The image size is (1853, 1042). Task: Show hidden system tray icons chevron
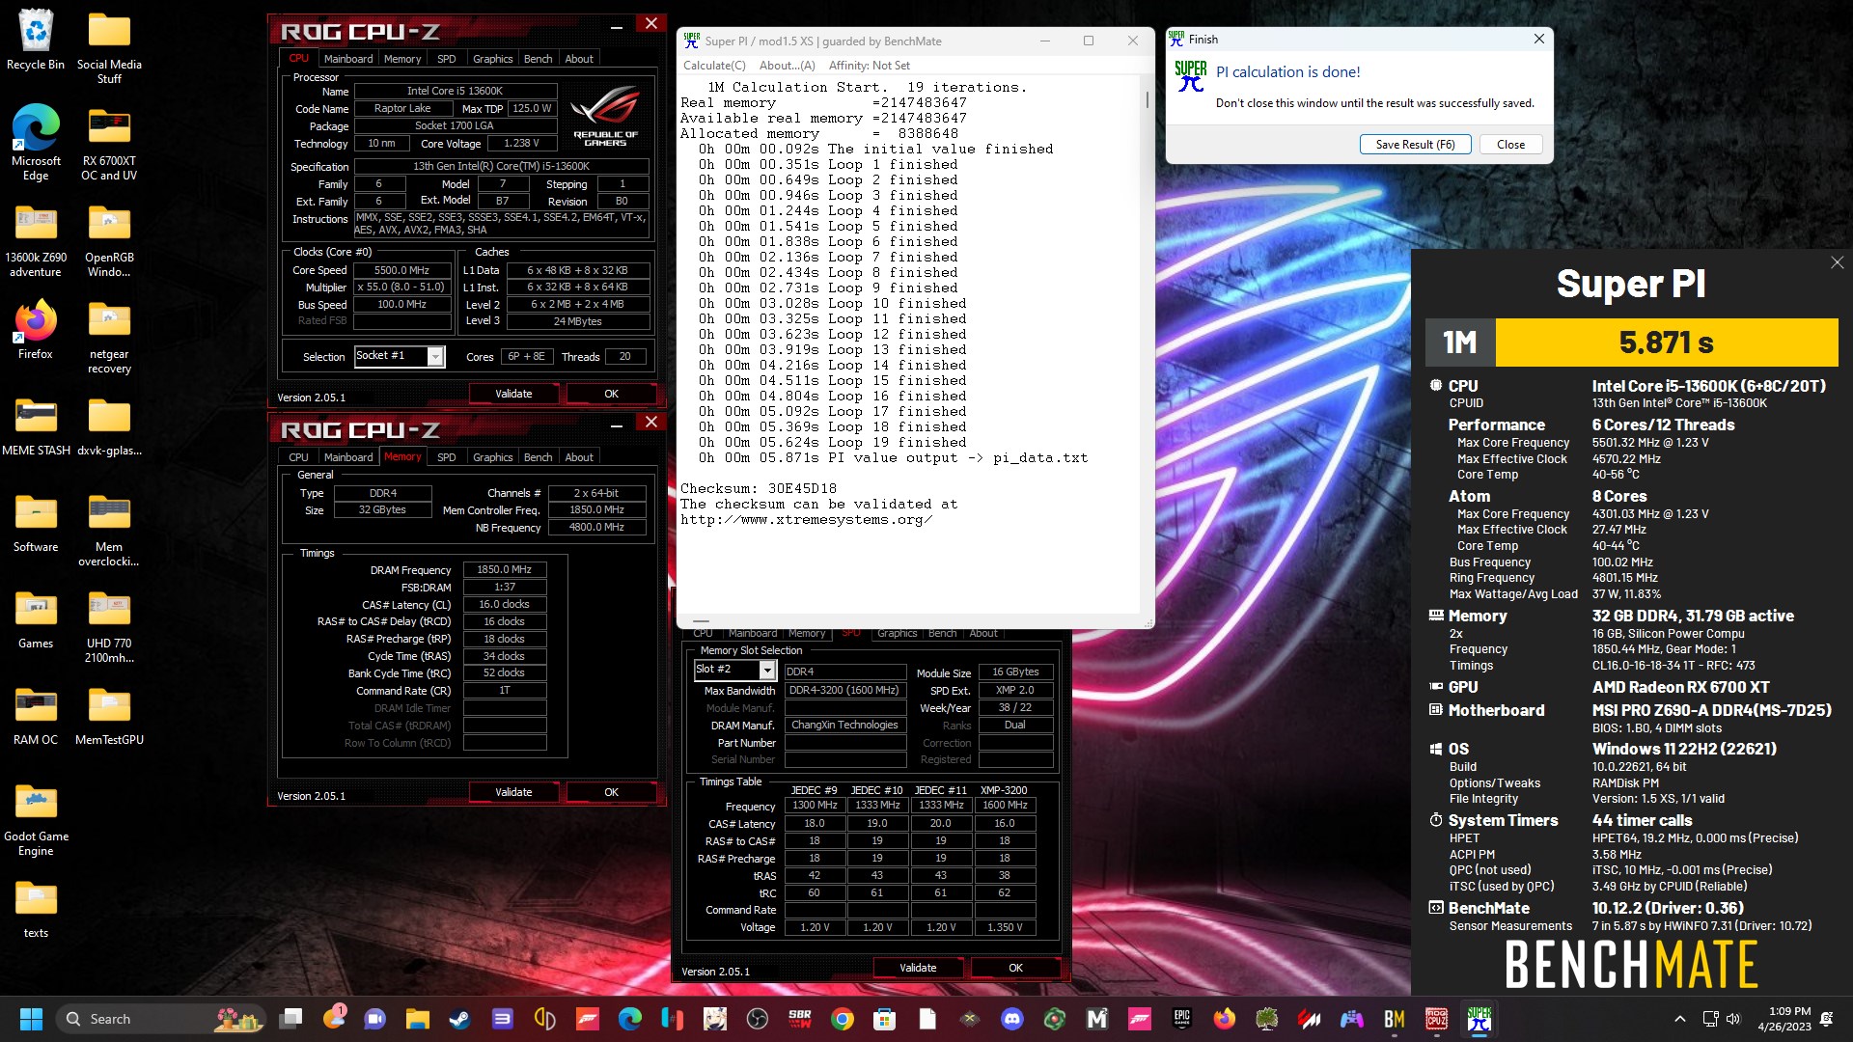(x=1679, y=1019)
